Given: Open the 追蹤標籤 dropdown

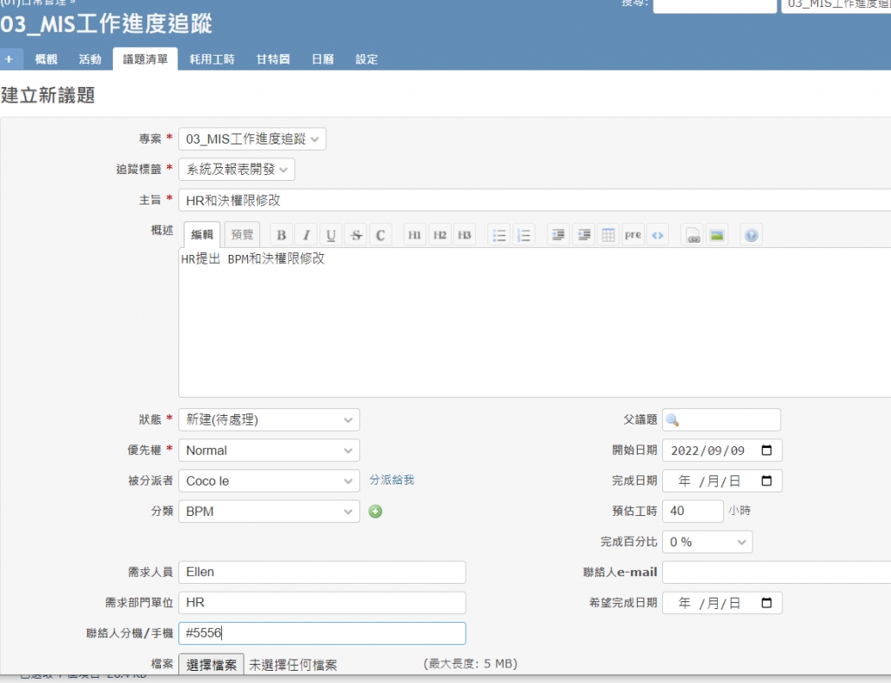Looking at the screenshot, I should (237, 170).
